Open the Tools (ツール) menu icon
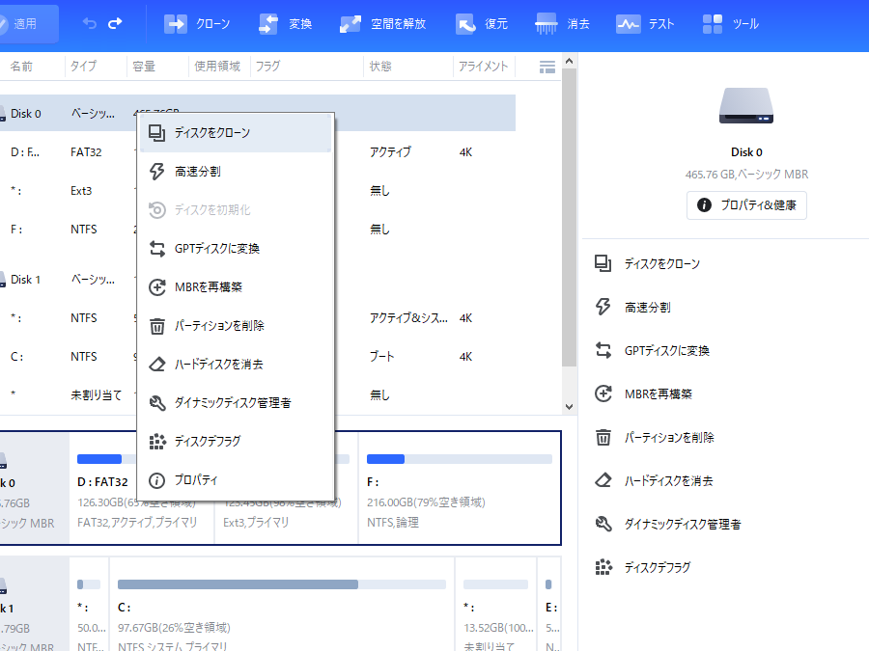This screenshot has width=869, height=651. (x=713, y=24)
